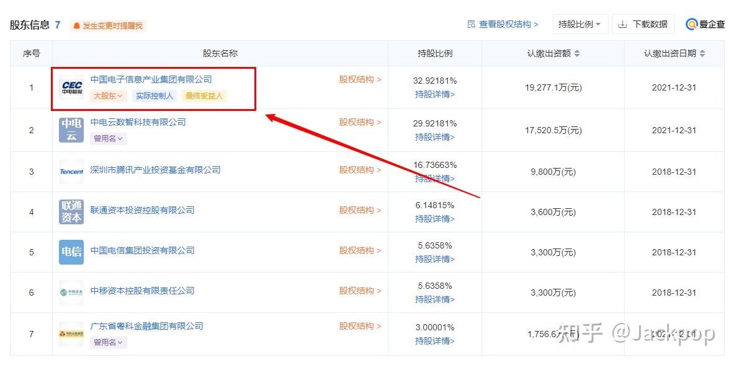Click the 联通资本 logo
734x365 pixels.
click(x=71, y=211)
